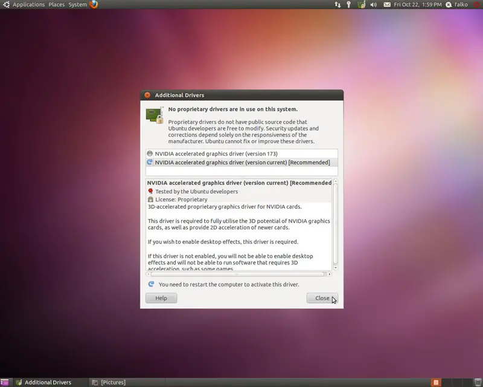Open Help in Additional Drivers dialog

point(161,298)
